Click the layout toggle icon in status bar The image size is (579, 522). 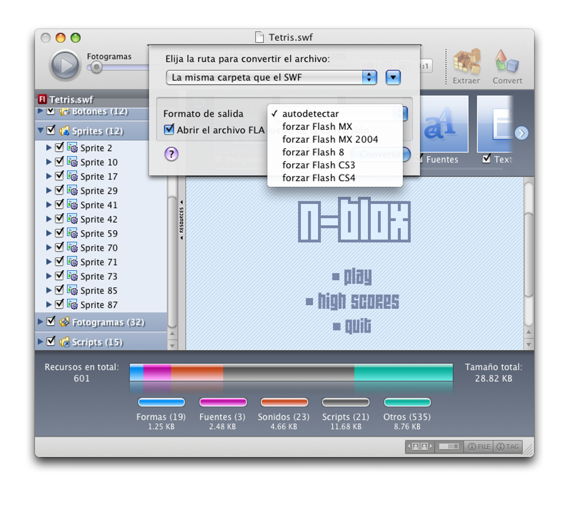pyautogui.click(x=420, y=447)
